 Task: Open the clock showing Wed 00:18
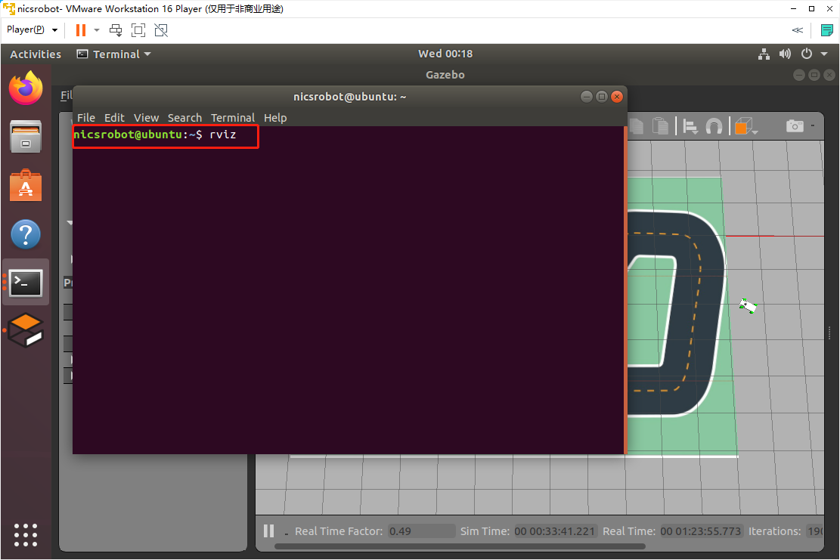click(445, 54)
